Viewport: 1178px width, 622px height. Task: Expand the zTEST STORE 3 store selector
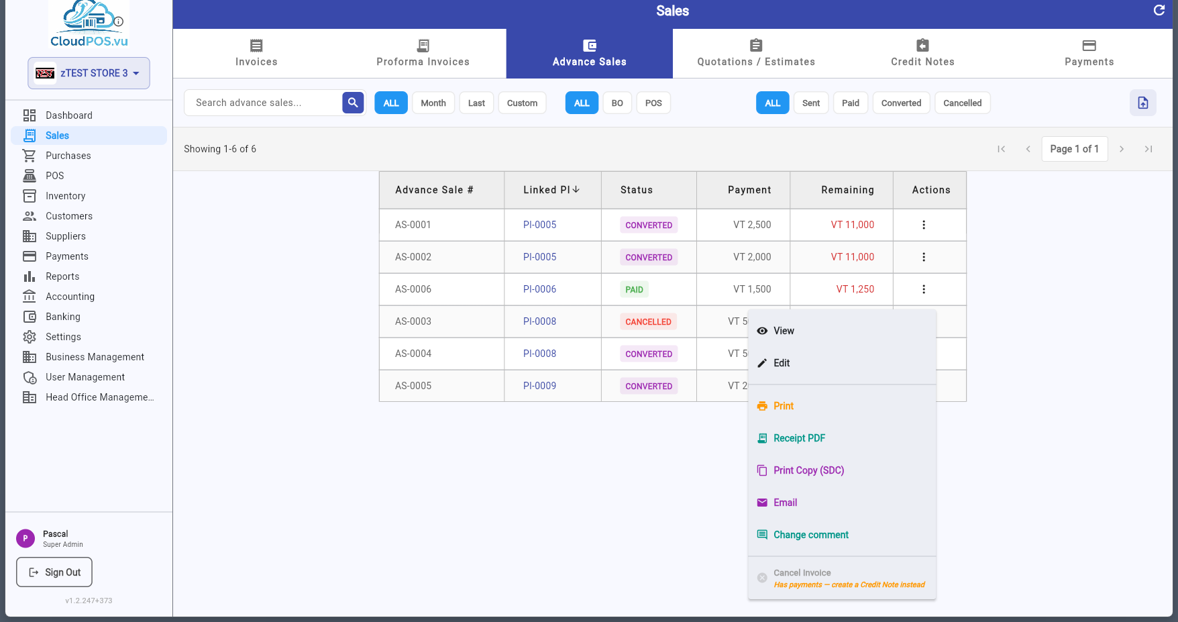tap(89, 73)
